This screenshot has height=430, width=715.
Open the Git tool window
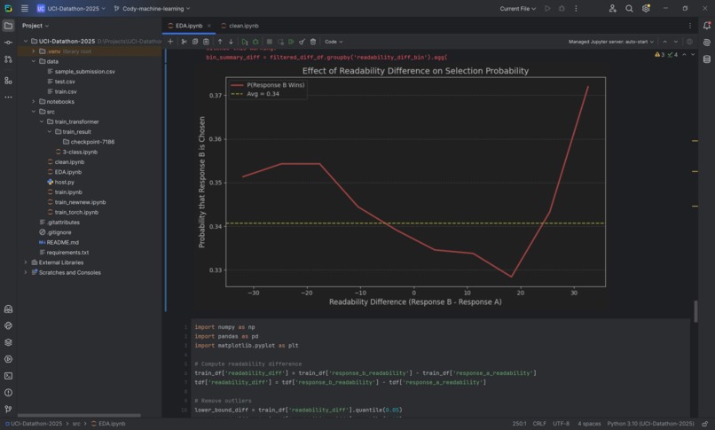pos(8,409)
